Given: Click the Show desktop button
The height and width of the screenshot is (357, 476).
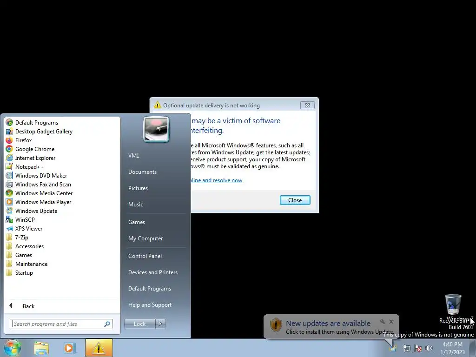Looking at the screenshot, I should (x=473, y=348).
